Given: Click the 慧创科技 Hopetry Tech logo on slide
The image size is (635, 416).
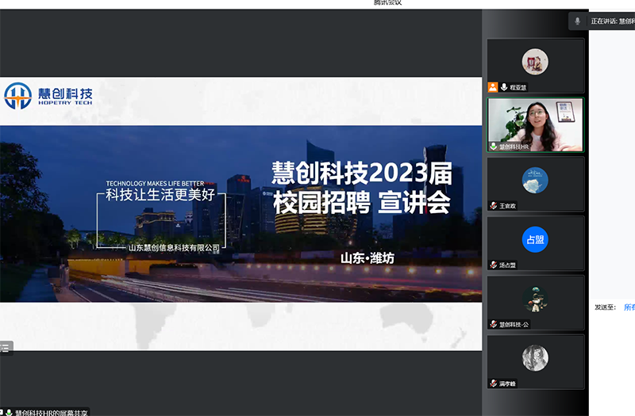Looking at the screenshot, I should click(x=48, y=96).
